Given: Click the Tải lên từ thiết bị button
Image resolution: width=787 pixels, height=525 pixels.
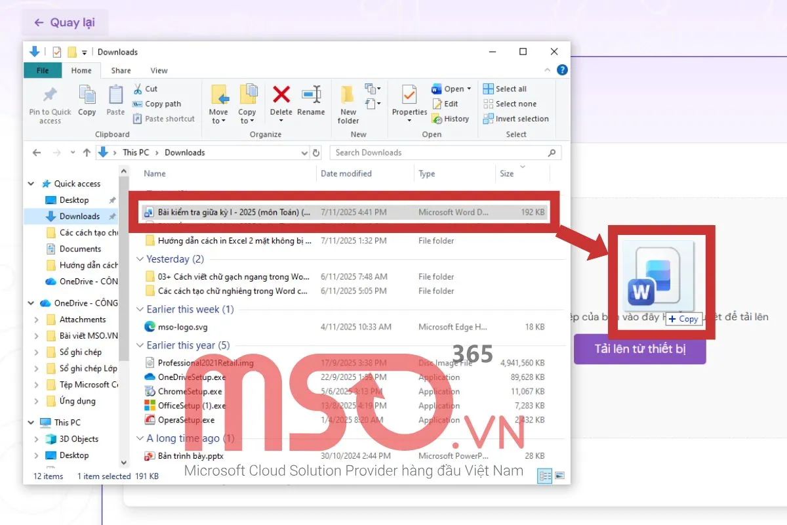Looking at the screenshot, I should (639, 349).
